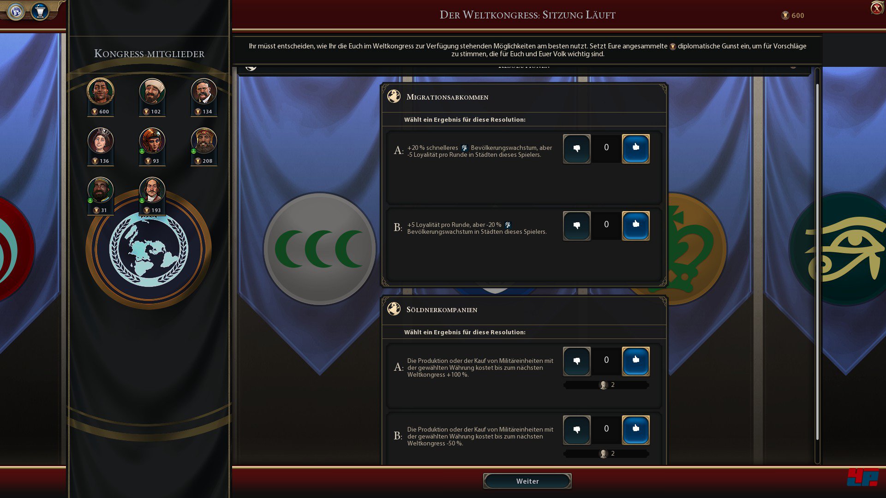Close the Weltkongress screen
Screen dimensions: 886x498
pyautogui.click(x=877, y=8)
